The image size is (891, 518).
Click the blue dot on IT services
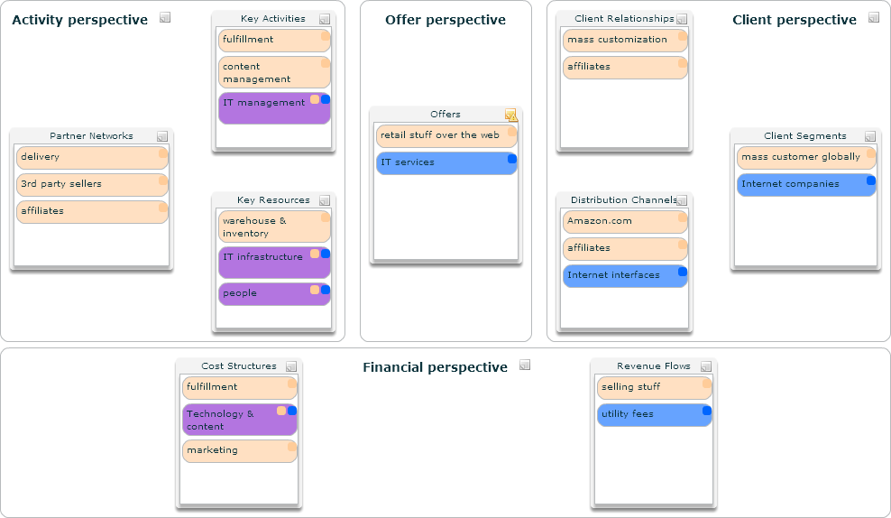[511, 159]
